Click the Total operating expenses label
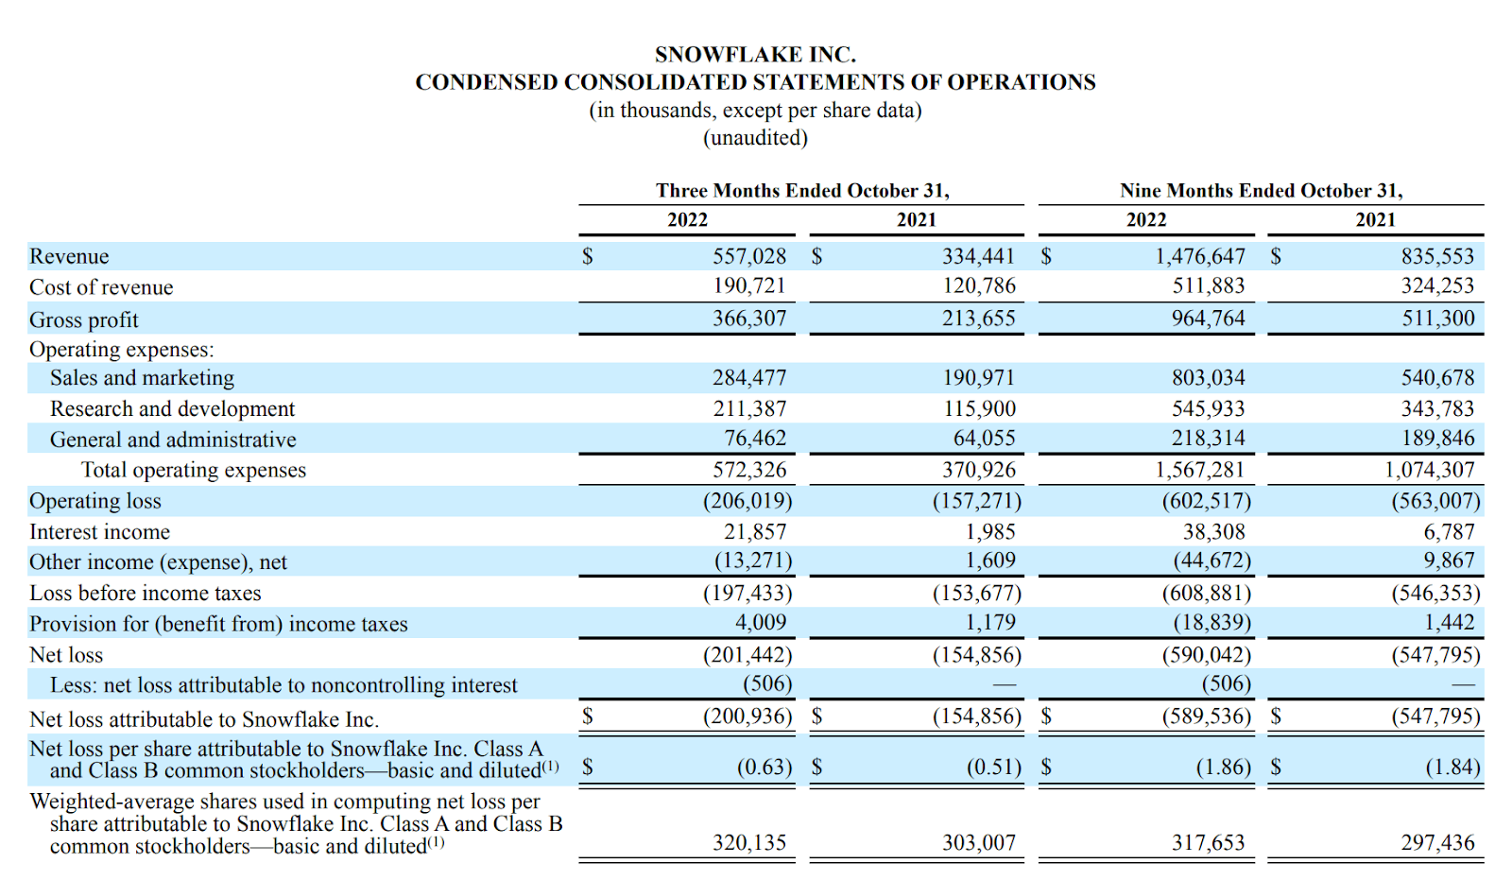 click(x=194, y=470)
